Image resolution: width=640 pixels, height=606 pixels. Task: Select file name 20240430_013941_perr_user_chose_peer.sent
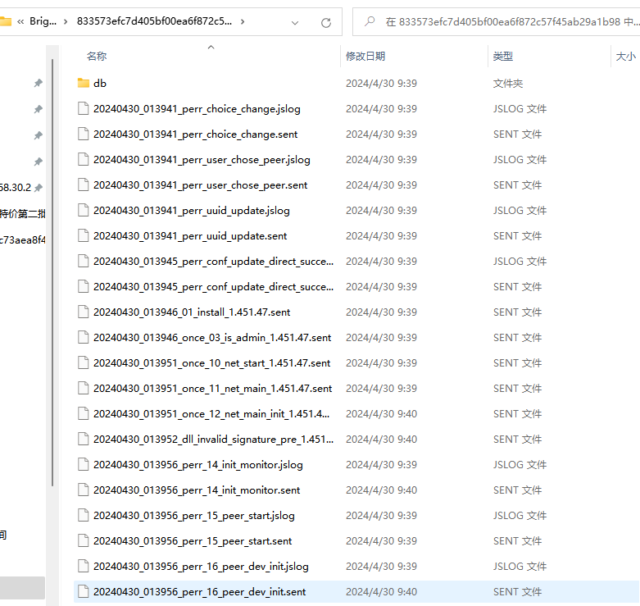pos(200,185)
